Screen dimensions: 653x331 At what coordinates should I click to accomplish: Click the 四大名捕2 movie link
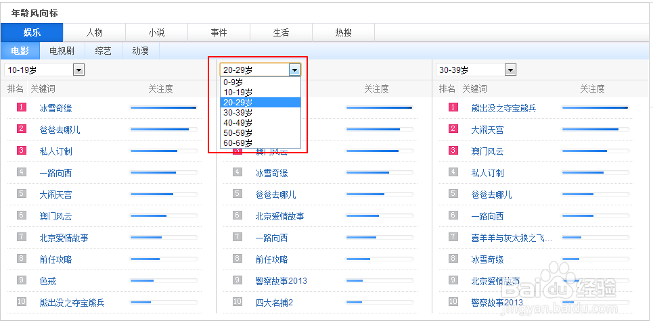click(x=274, y=303)
